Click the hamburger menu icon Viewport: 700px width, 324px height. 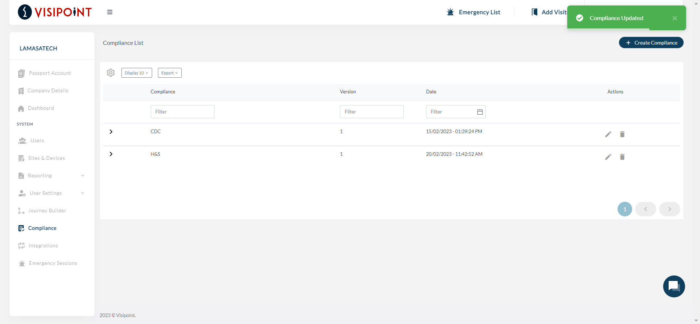tap(109, 12)
